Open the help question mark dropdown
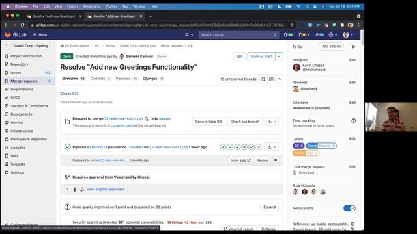 pos(333,34)
